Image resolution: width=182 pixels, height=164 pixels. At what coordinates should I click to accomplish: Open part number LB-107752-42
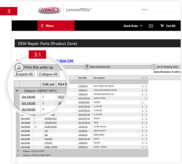(84, 114)
